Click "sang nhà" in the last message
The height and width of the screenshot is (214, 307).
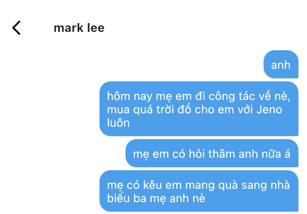coord(265,185)
